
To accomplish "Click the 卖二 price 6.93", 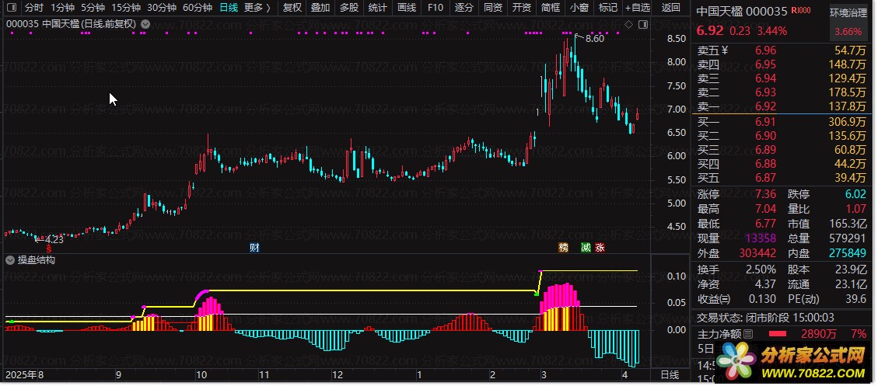I will click(x=765, y=92).
